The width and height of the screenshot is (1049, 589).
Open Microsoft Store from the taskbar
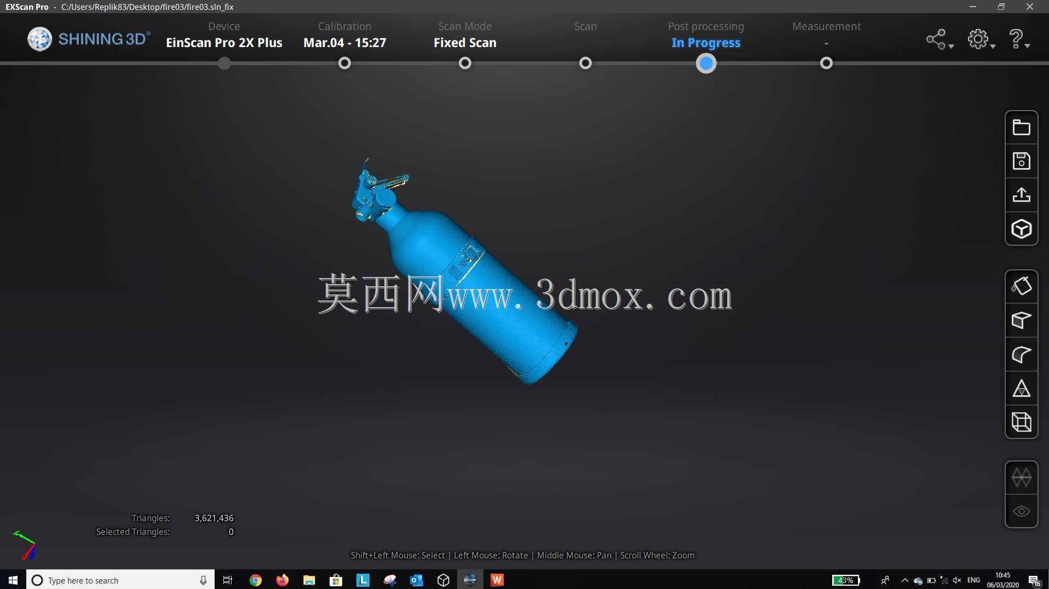(x=336, y=580)
